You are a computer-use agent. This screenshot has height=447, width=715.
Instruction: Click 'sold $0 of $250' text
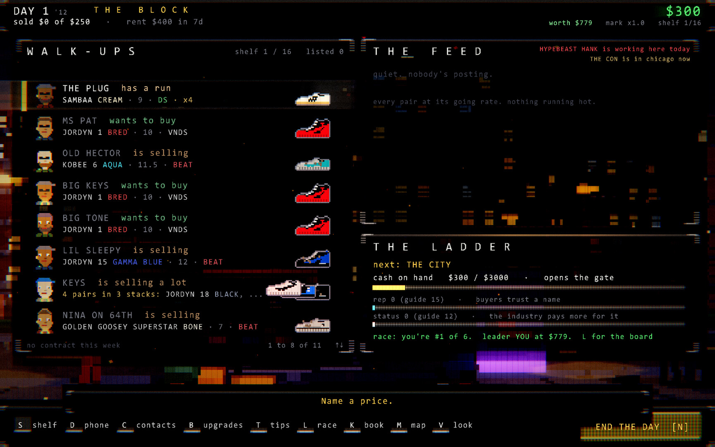point(52,22)
